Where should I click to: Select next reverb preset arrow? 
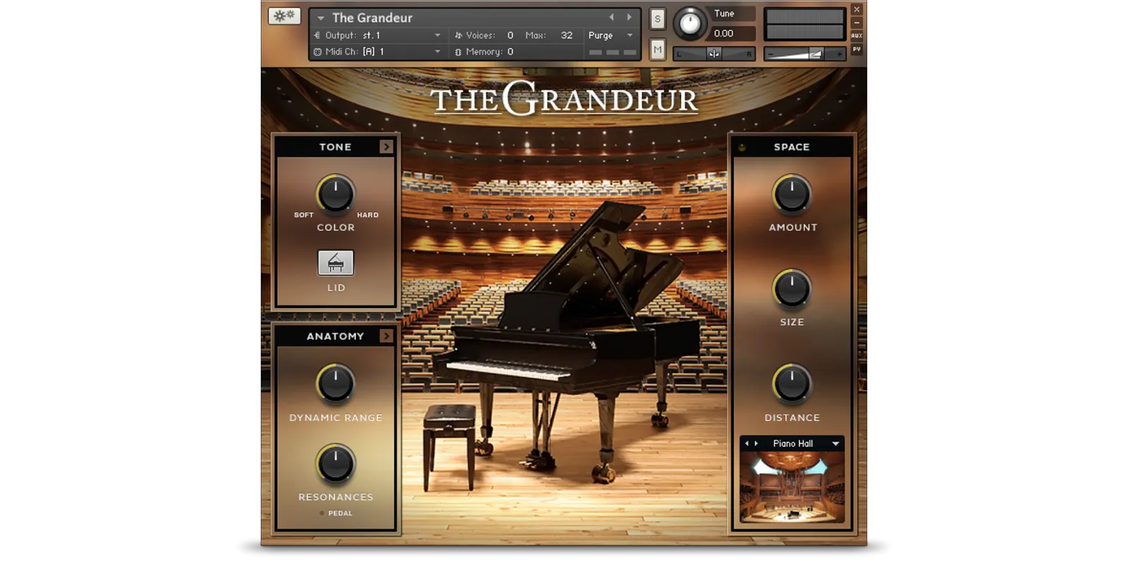coord(756,444)
